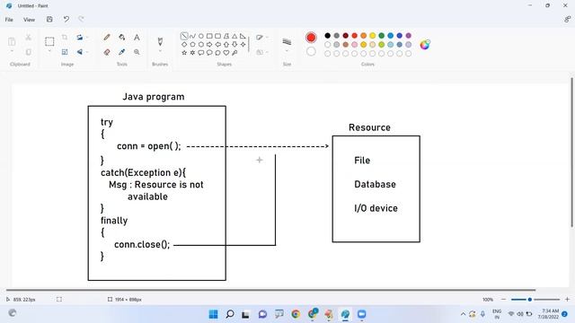Viewport: 575px width, 323px height.
Task: Expand the Select tool options arrow
Action: point(49,51)
